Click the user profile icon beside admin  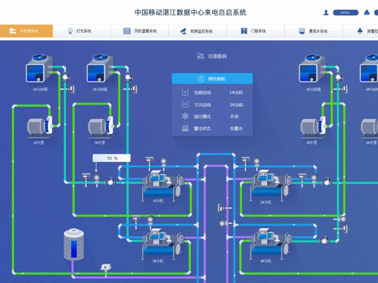pyautogui.click(x=326, y=13)
